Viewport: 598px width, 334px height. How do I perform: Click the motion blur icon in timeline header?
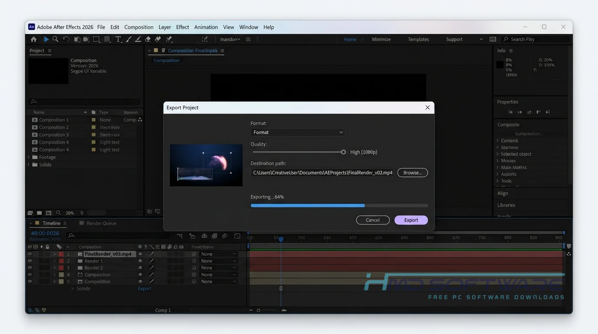point(225,236)
